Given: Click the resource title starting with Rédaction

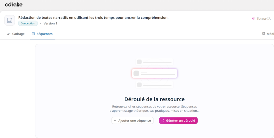Looking at the screenshot, I should point(93,18).
